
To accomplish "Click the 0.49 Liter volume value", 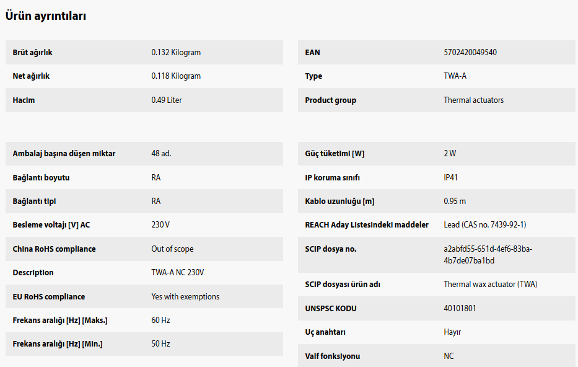I will (167, 100).
